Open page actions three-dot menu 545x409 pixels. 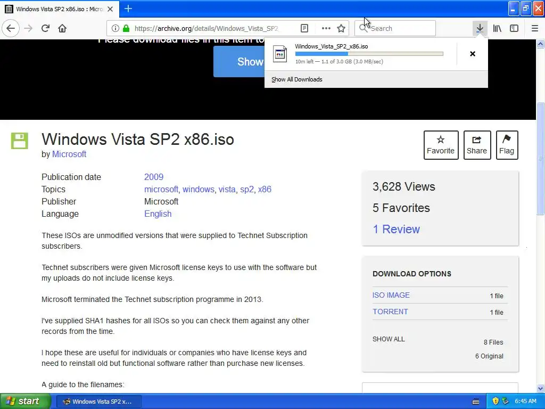326,28
